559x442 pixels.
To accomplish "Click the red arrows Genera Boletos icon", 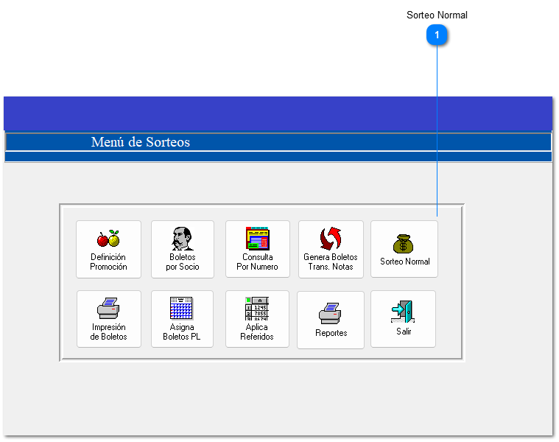I will coord(331,239).
